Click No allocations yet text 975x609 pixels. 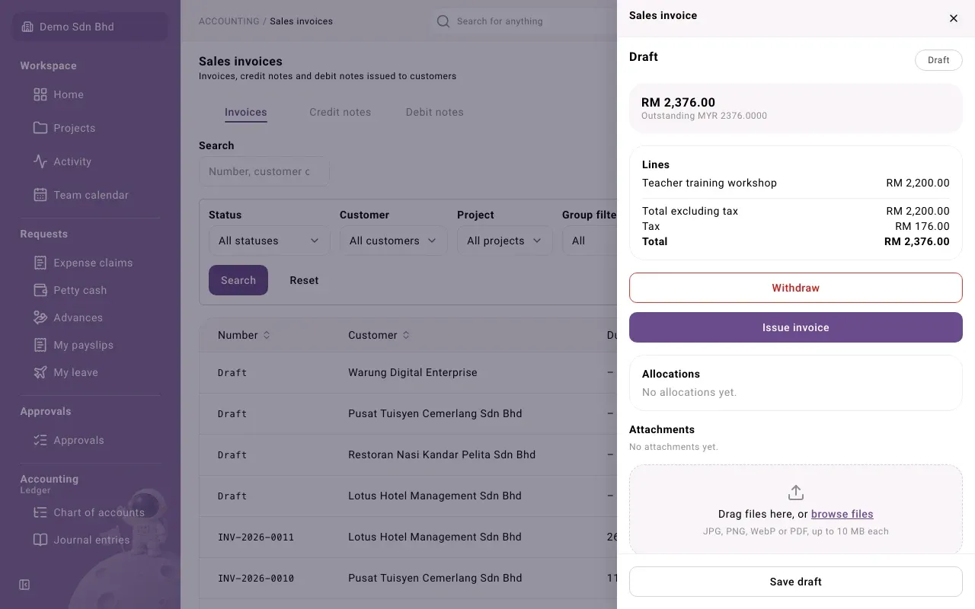click(x=689, y=392)
